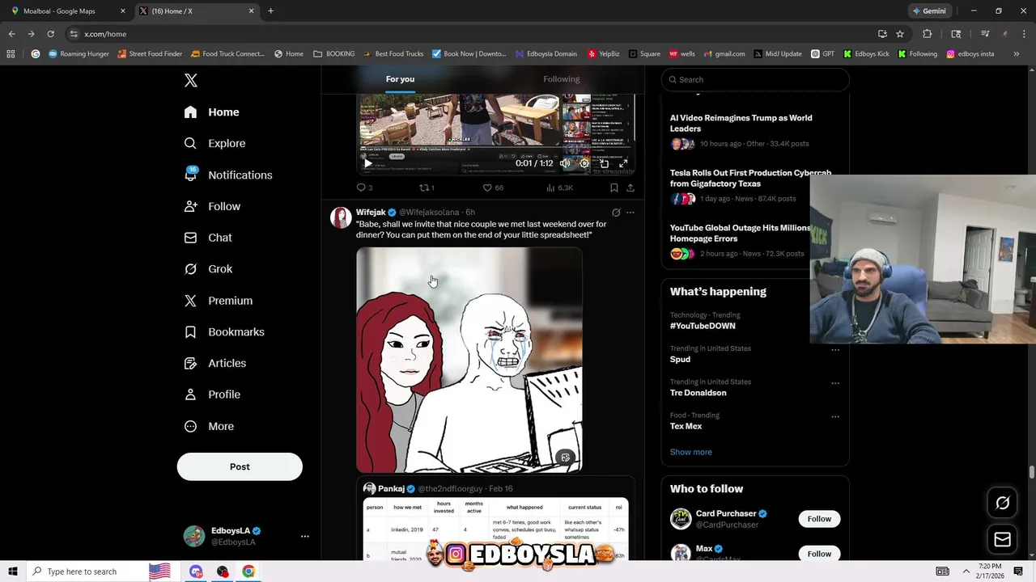1036x582 pixels.
Task: Open the Wifejak meme image
Action: (469, 360)
